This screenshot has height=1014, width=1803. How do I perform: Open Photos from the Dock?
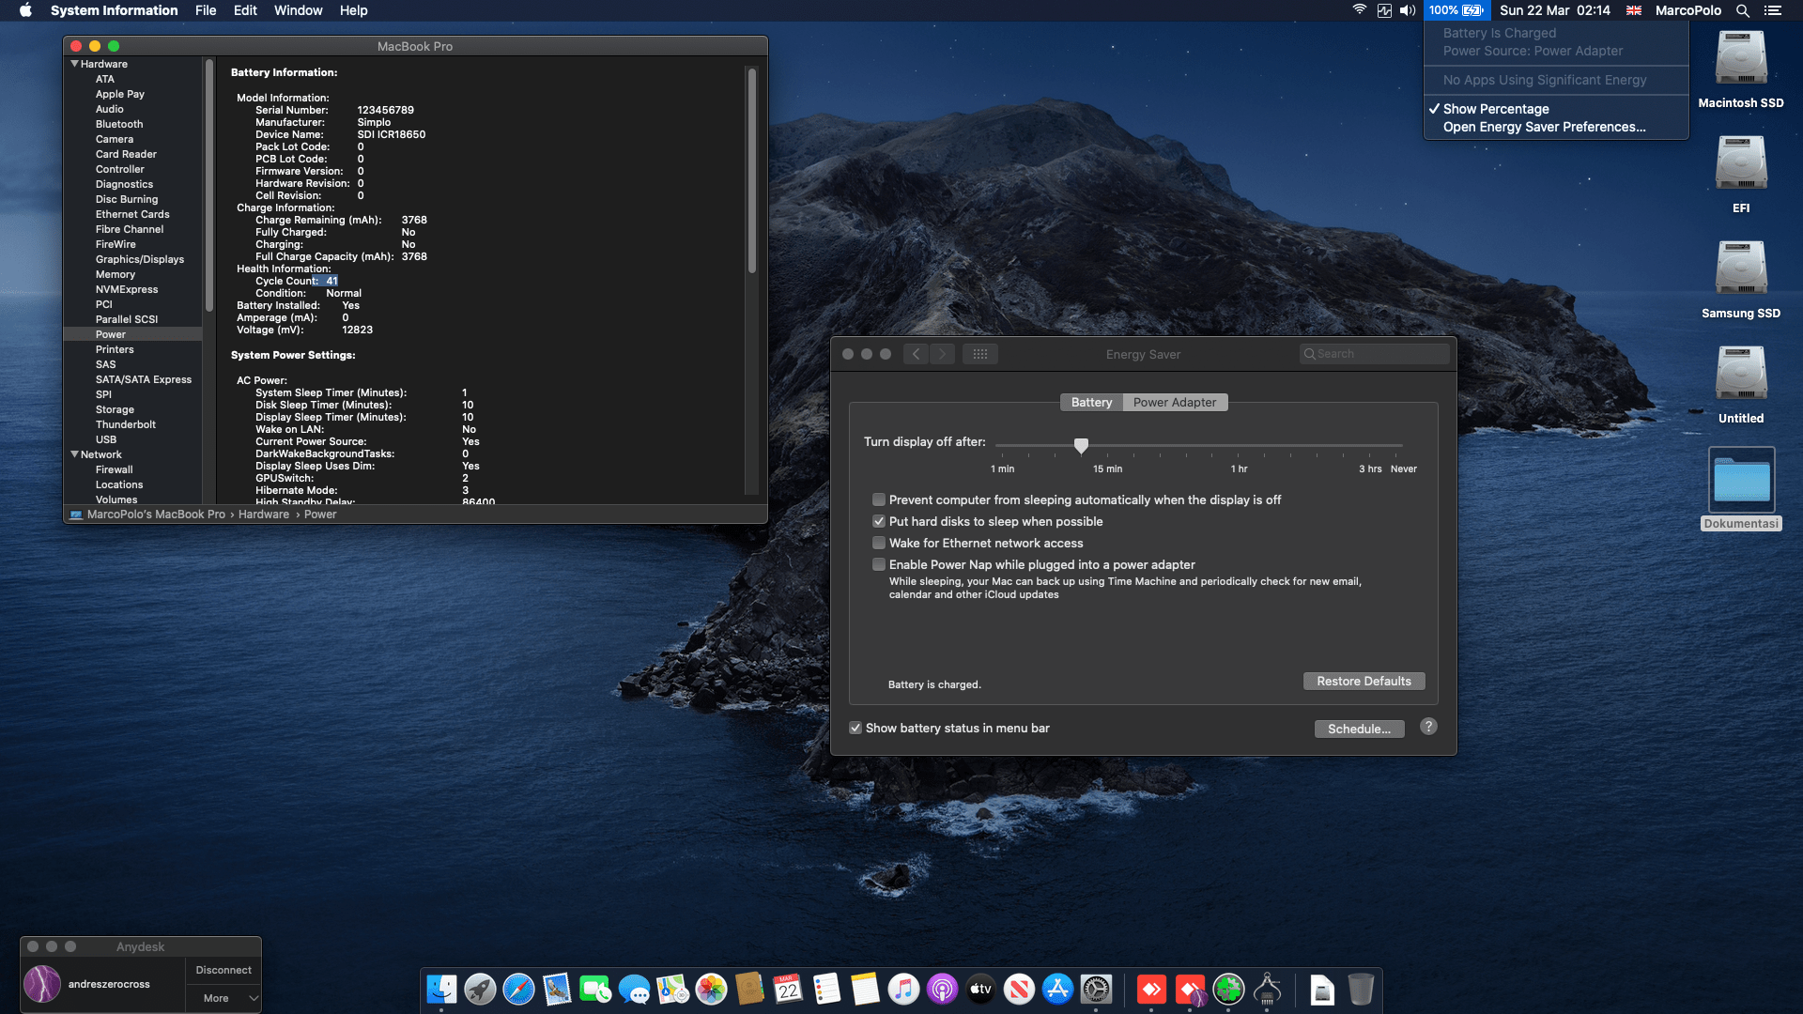(x=711, y=989)
